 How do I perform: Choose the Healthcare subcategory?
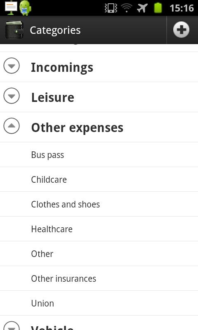[x=99, y=229]
